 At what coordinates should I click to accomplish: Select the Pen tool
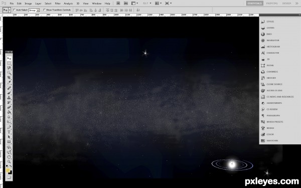(x=9, y=127)
